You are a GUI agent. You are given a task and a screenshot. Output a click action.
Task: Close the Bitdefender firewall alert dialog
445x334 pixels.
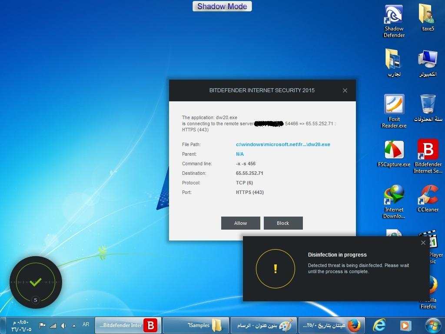[345, 90]
